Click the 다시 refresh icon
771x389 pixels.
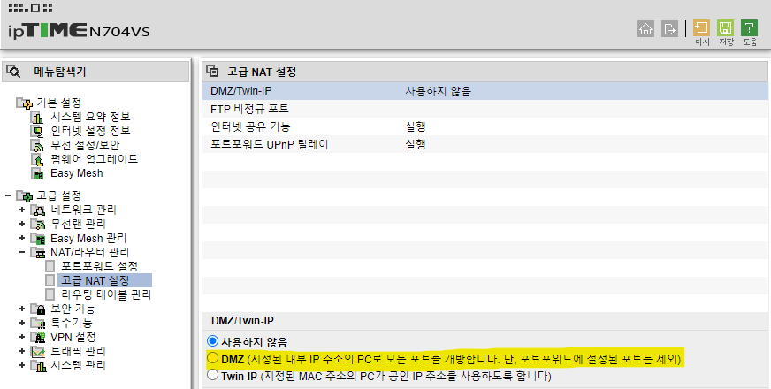tap(702, 27)
